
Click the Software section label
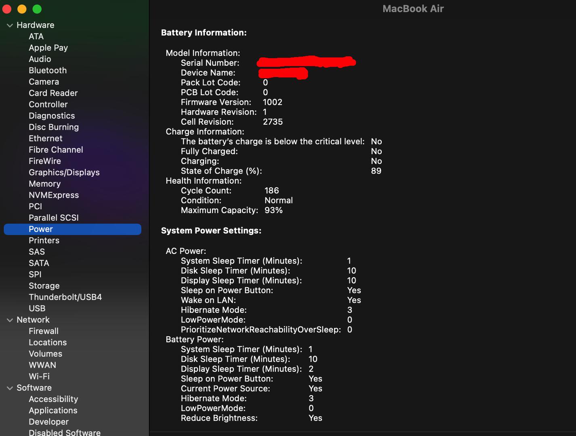pos(34,388)
